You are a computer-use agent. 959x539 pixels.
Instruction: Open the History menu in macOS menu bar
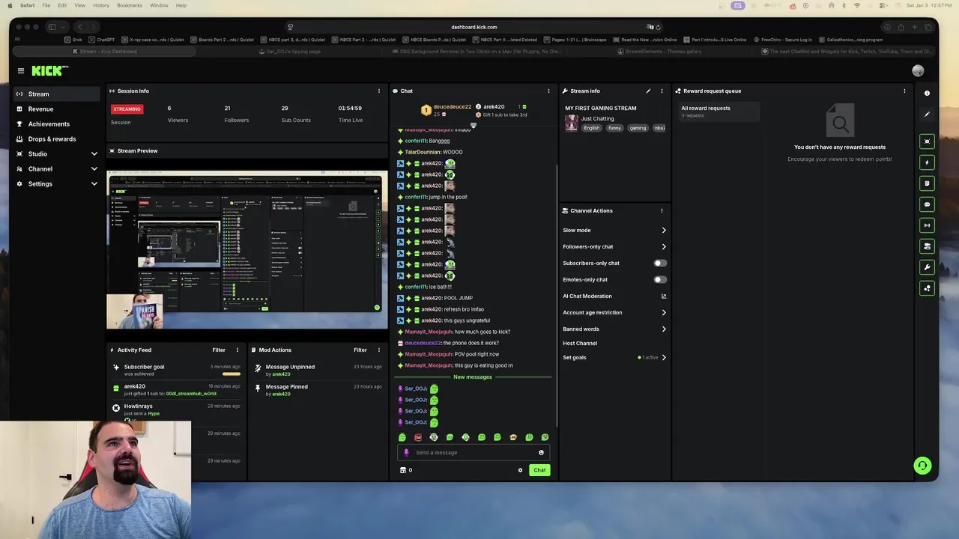click(101, 5)
